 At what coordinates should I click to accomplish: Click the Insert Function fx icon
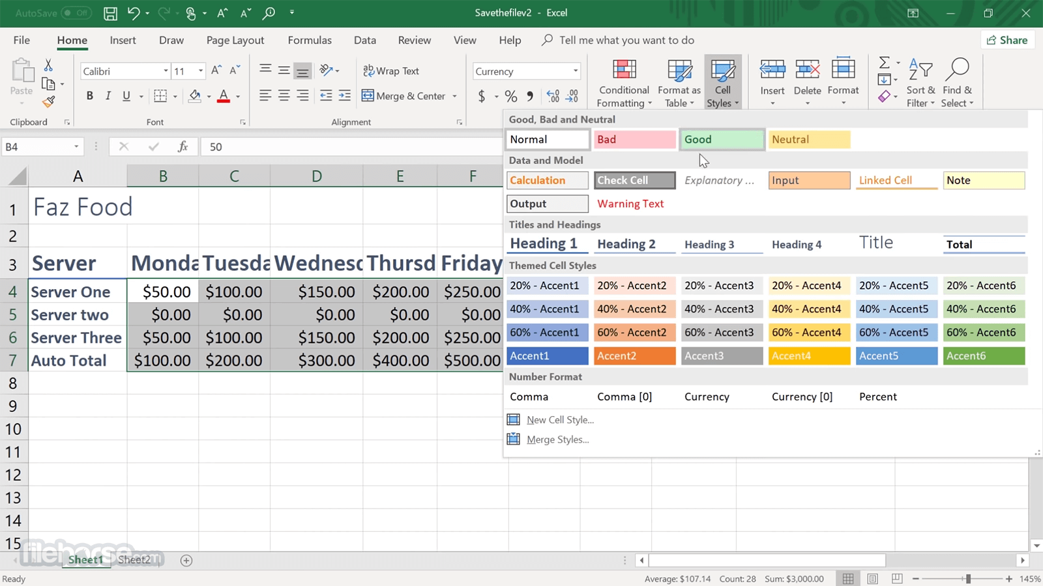[183, 146]
